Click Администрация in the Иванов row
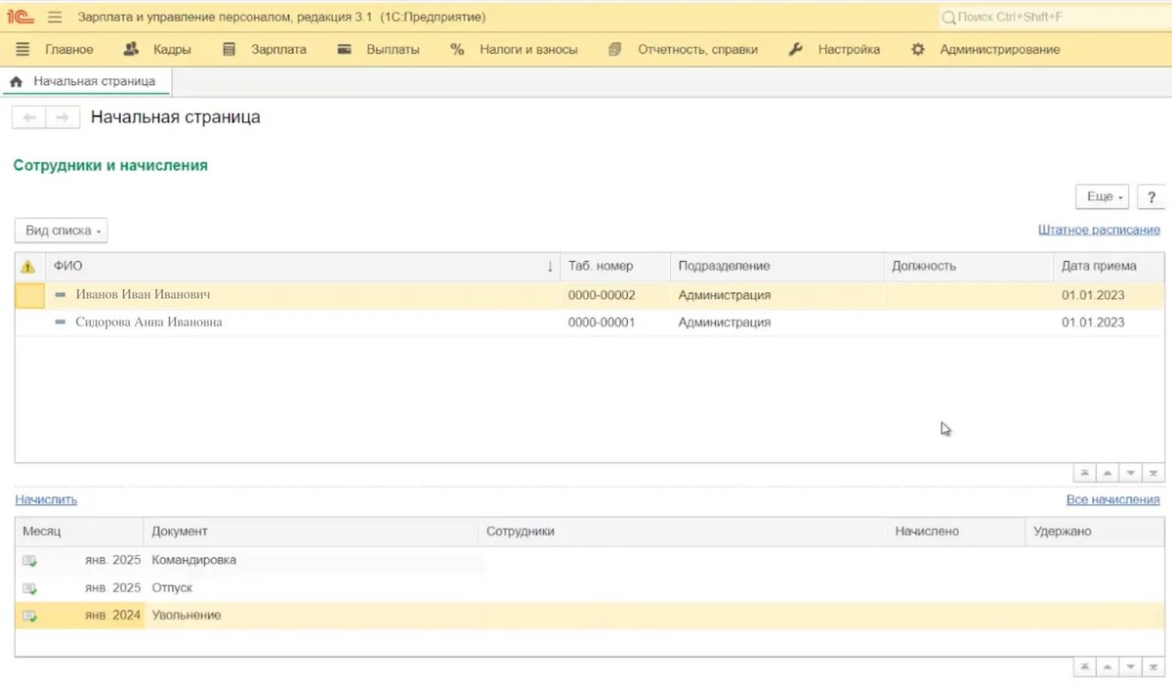Screen dimensions: 1172x684 [725, 294]
